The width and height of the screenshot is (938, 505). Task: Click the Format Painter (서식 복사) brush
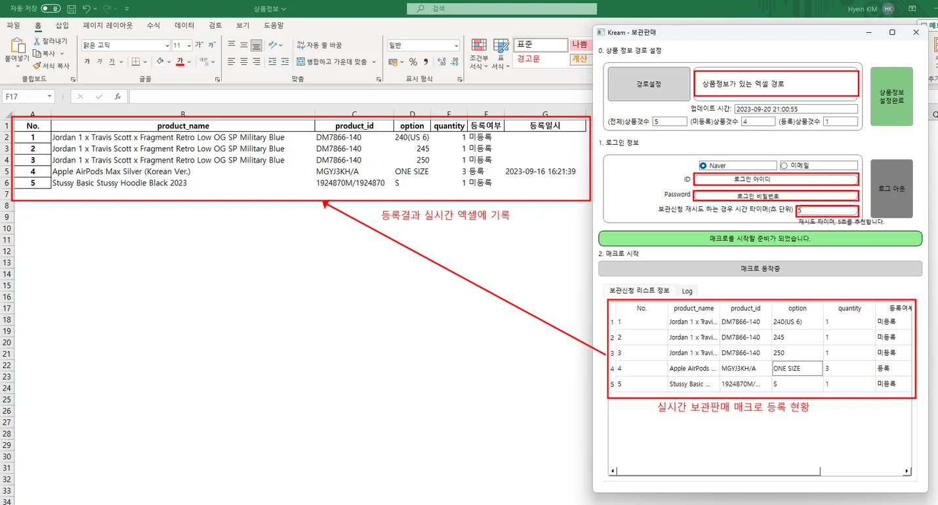point(37,65)
